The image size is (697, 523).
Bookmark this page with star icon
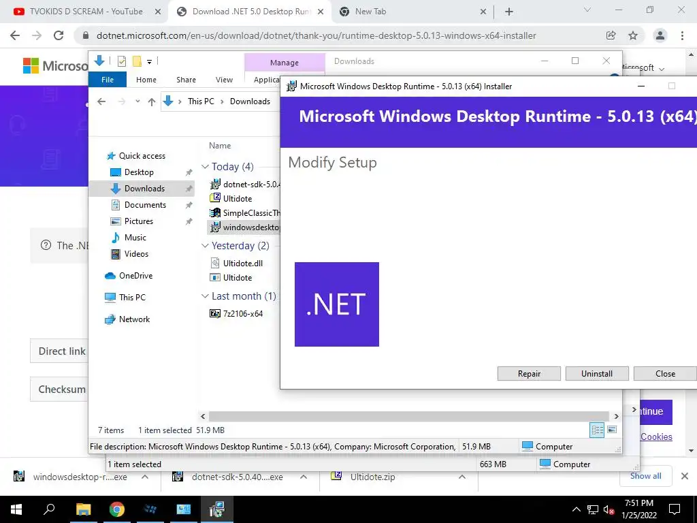(x=633, y=35)
